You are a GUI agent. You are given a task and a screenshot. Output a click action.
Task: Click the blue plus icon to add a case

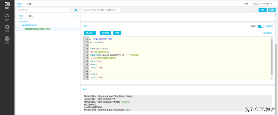click(78, 16)
